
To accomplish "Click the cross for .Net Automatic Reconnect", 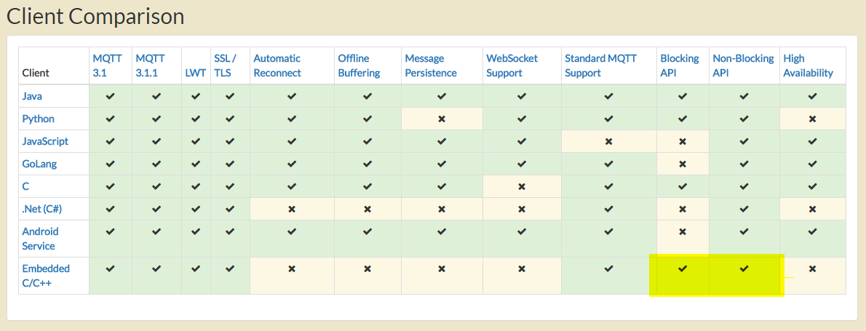I will (292, 209).
